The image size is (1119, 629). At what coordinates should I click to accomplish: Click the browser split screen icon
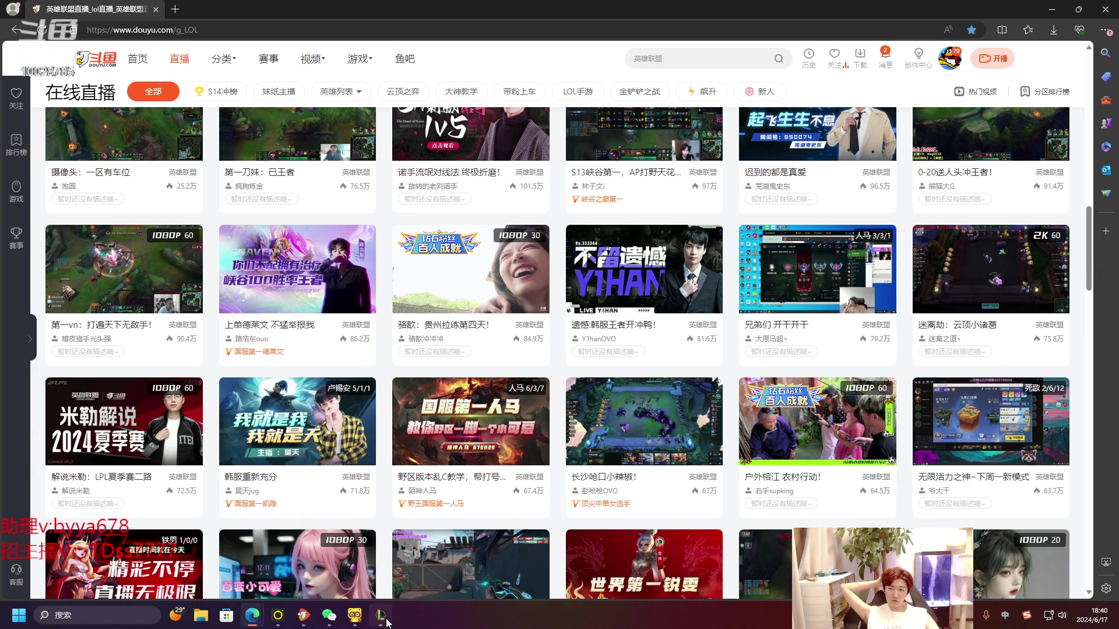coord(1002,30)
